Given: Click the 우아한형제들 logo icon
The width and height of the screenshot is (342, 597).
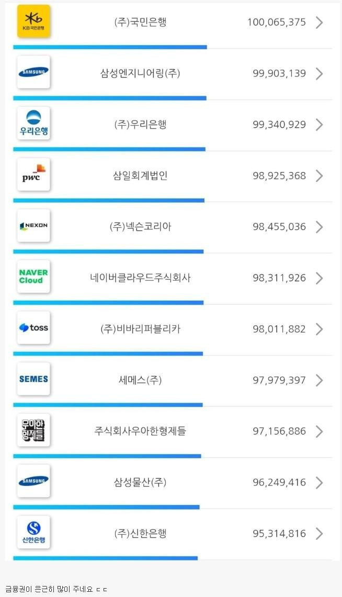Looking at the screenshot, I should 33,430.
